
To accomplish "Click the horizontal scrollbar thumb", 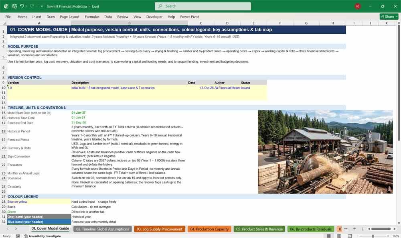I will click(x=381, y=229).
